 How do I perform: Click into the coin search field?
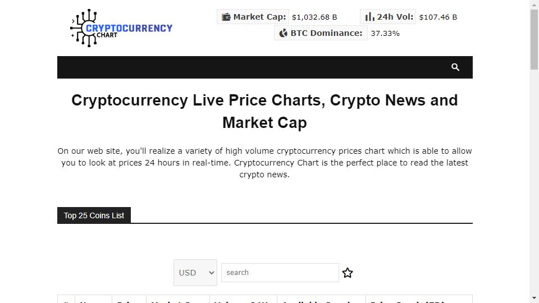280,273
